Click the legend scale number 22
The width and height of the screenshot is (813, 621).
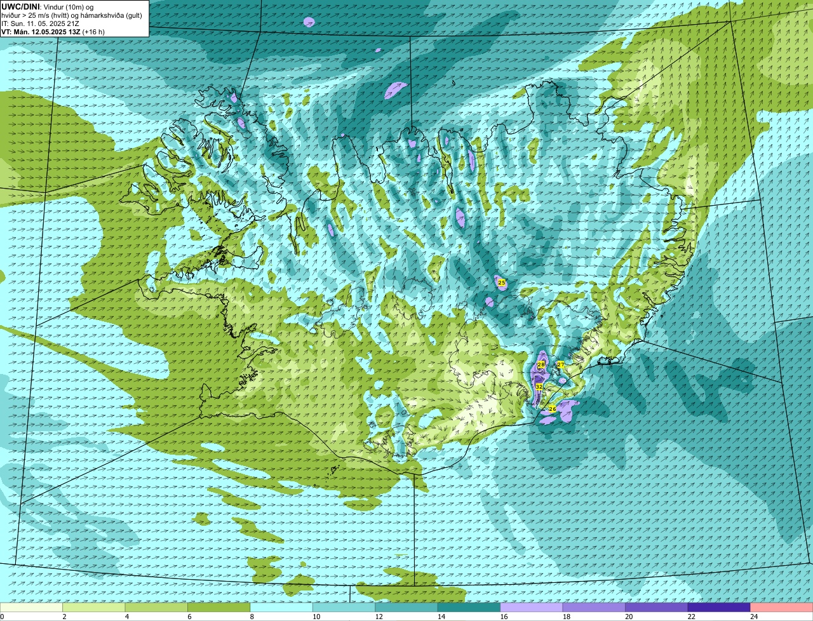click(692, 617)
